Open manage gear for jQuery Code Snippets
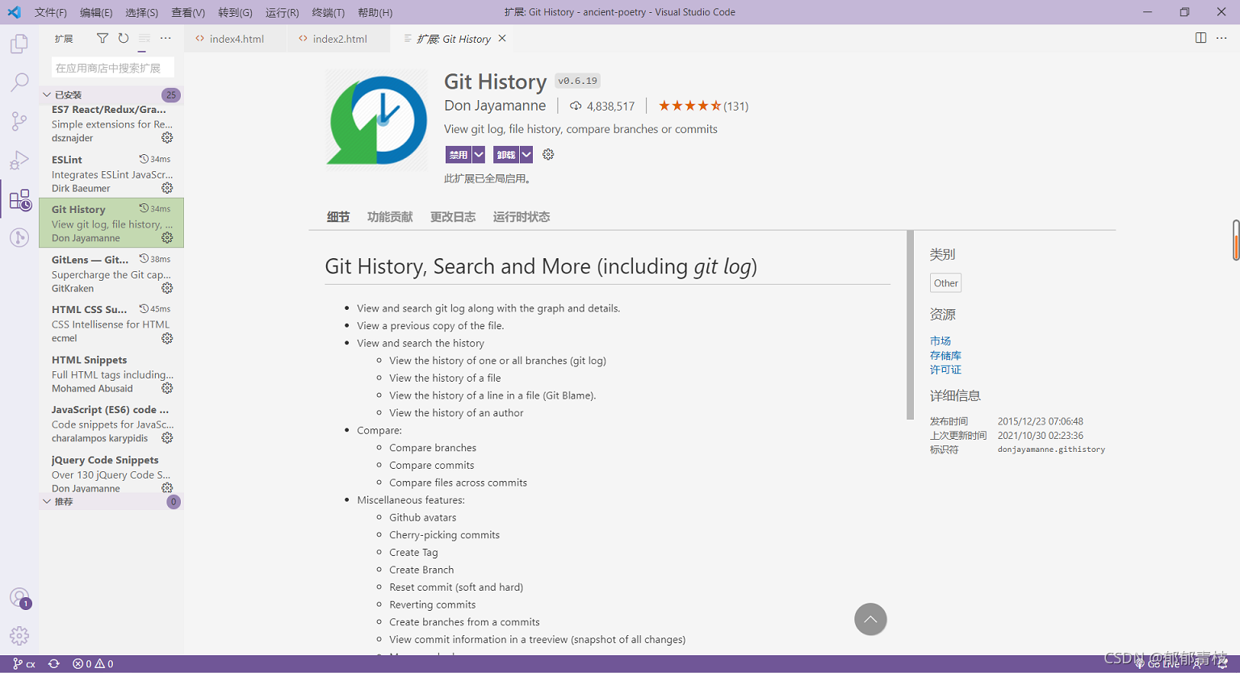 click(x=167, y=488)
